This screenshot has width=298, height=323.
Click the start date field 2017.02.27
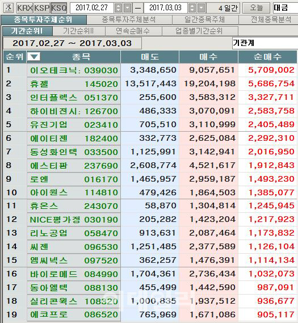(x=92, y=8)
